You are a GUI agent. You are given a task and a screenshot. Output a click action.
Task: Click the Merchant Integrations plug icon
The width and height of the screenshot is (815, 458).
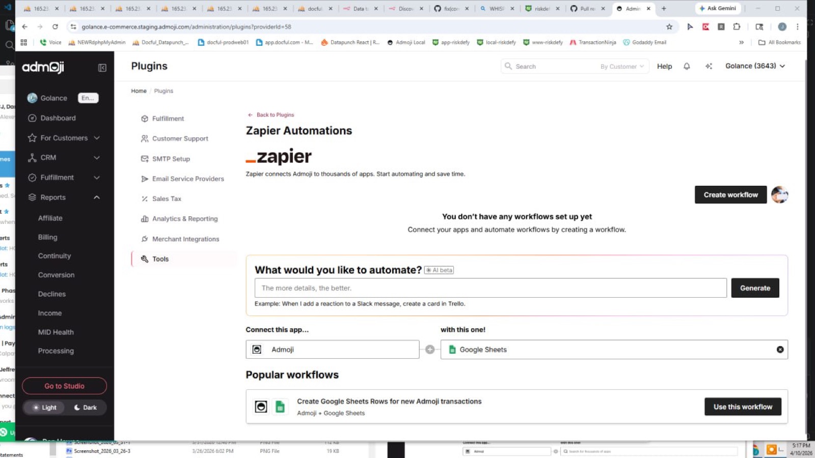pyautogui.click(x=145, y=239)
